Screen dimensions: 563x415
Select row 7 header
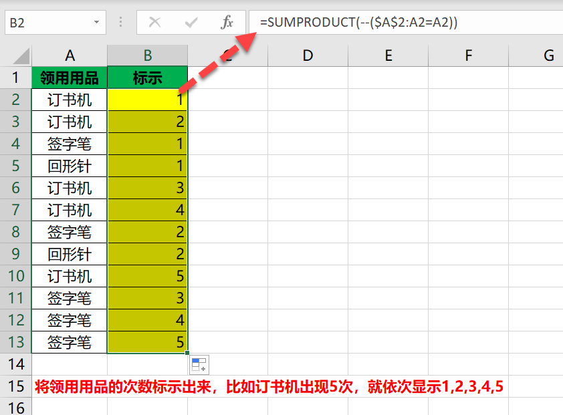[16, 210]
